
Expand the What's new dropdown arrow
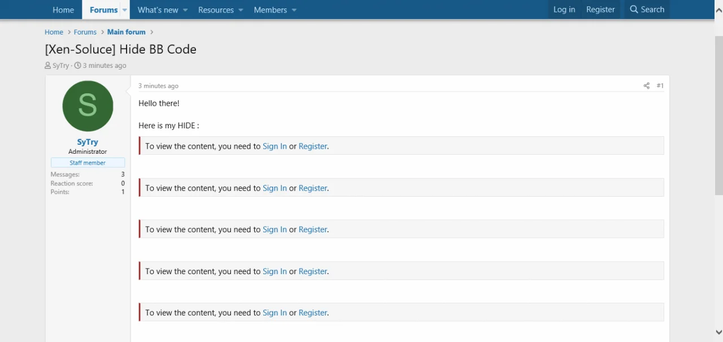coord(185,10)
